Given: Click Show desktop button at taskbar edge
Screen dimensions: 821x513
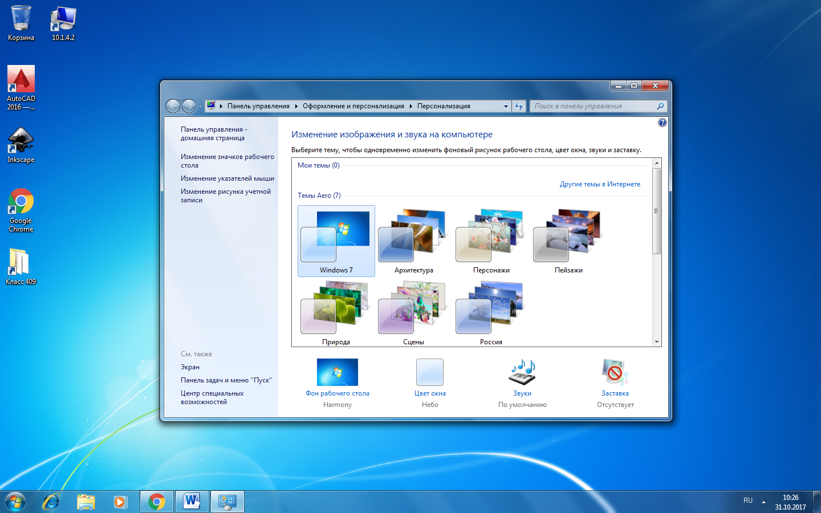Looking at the screenshot, I should [816, 502].
